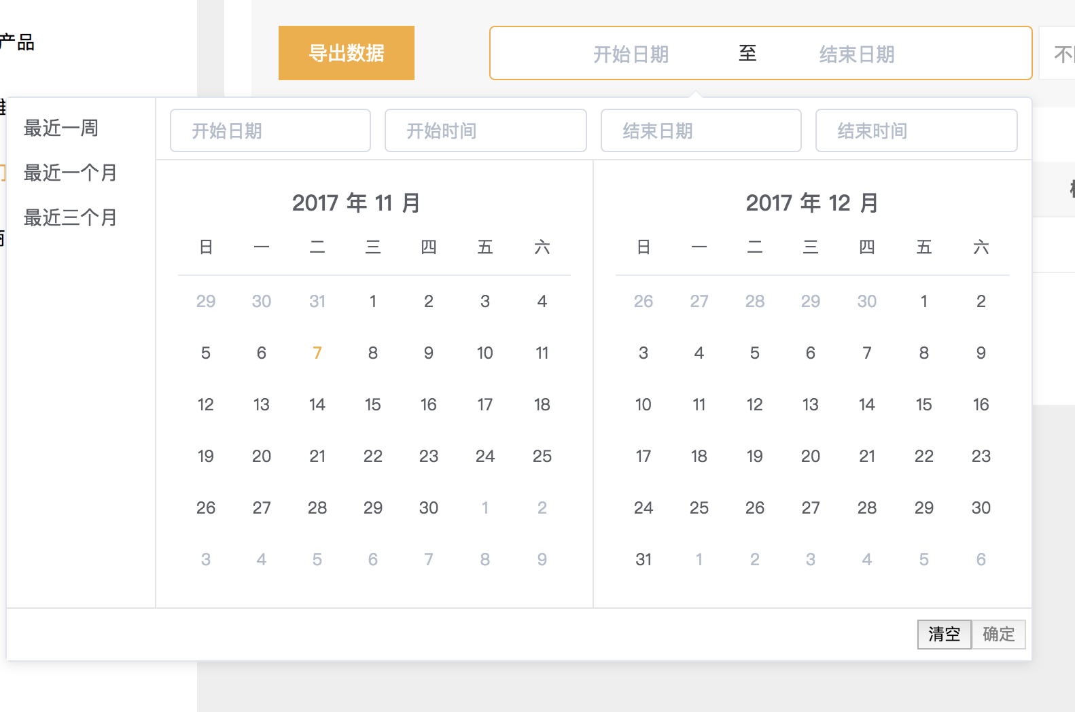Viewport: 1075px width, 712px height.
Task: Select November 15 in left calendar
Action: (373, 404)
